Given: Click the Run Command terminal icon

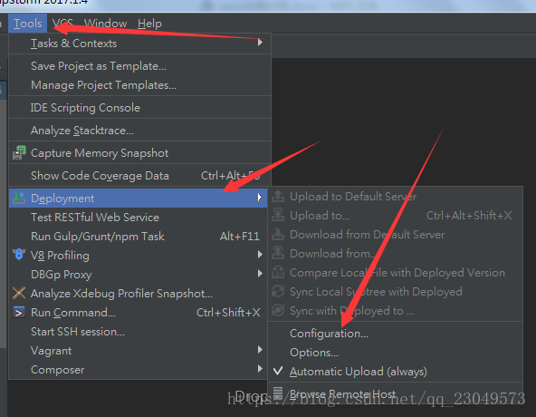Looking at the screenshot, I should click(19, 312).
